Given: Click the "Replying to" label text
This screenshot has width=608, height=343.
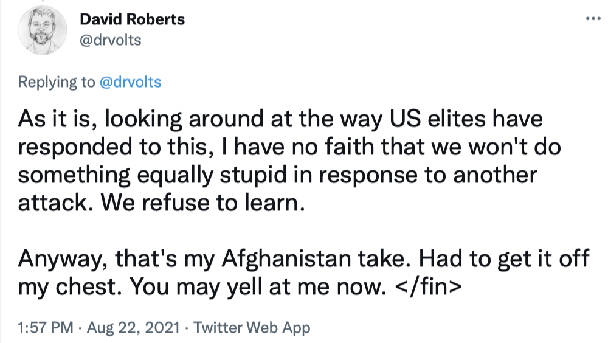Looking at the screenshot, I should 57,82.
